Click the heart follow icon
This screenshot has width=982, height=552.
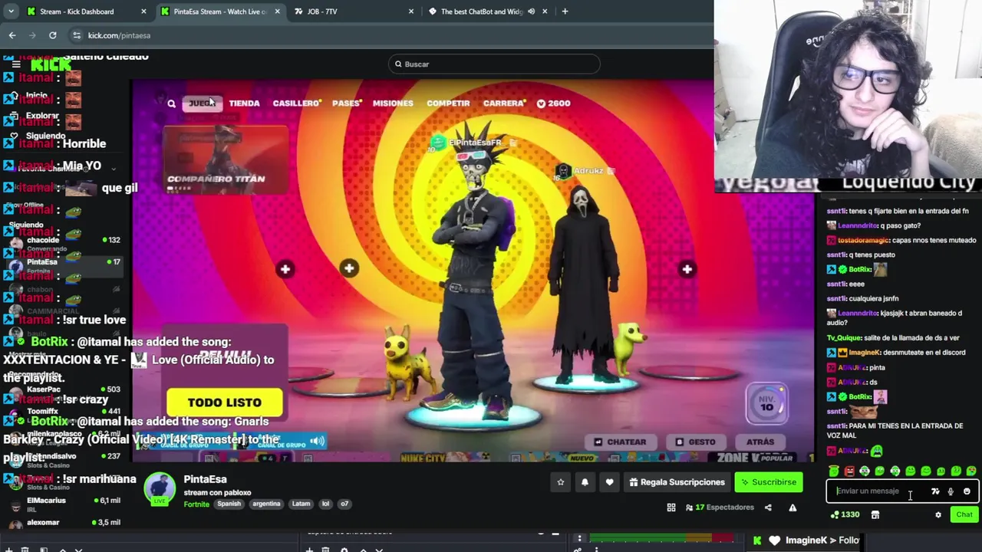coord(609,482)
